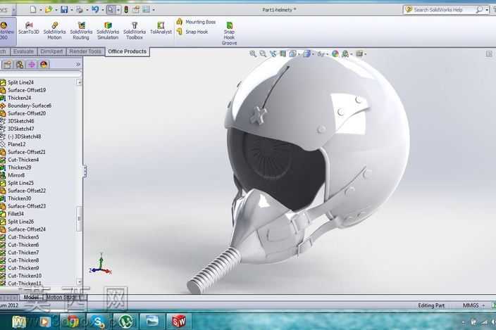Launch SolidWorks Motion add-in
Screen dimensions: 496x330
pyautogui.click(x=54, y=31)
